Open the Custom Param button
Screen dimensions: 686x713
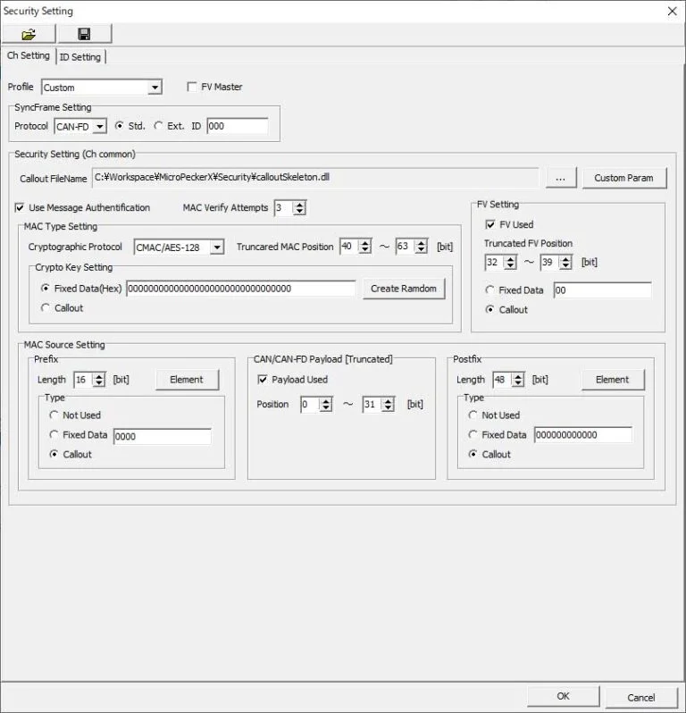[x=623, y=178]
